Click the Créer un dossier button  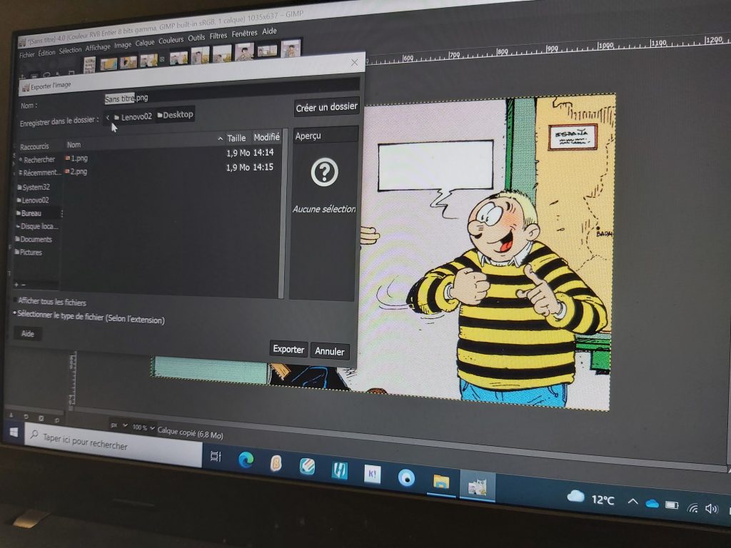click(326, 107)
